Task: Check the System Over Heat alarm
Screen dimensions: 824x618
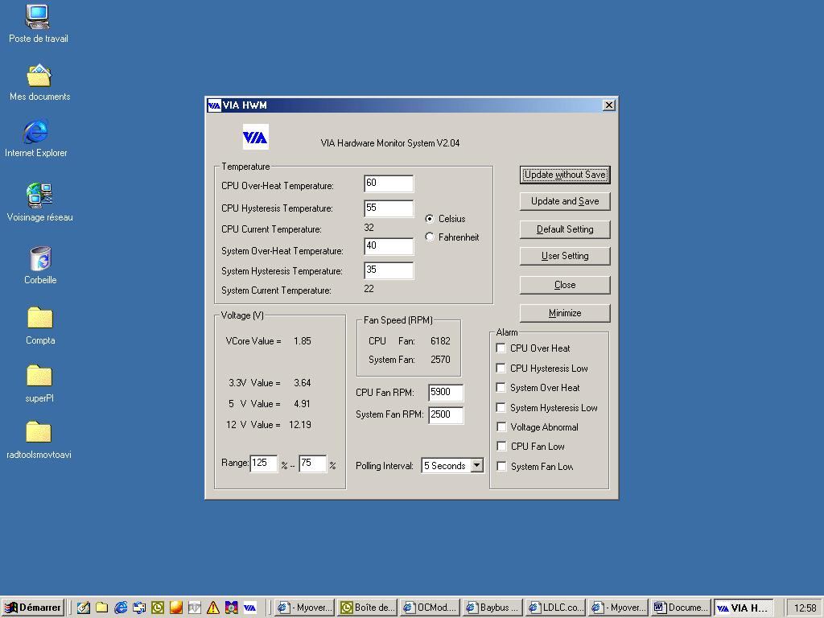Action: (501, 387)
